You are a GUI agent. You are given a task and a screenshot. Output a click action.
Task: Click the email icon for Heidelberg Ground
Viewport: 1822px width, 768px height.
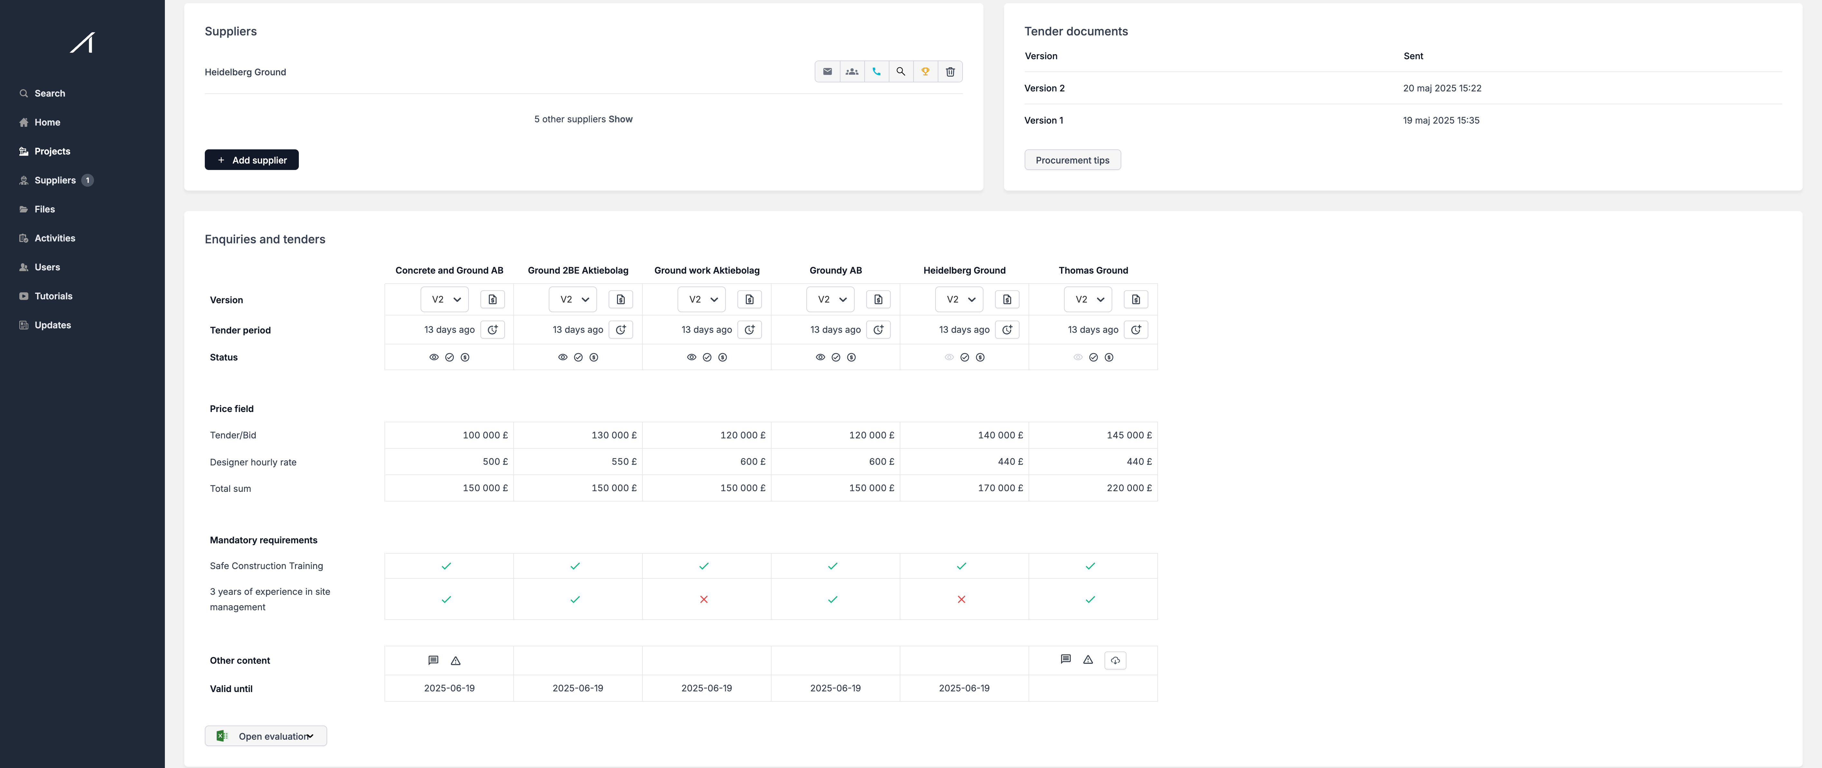[827, 71]
